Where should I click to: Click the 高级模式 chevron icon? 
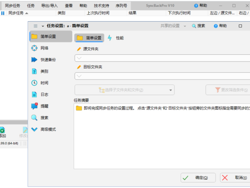tap(34, 129)
